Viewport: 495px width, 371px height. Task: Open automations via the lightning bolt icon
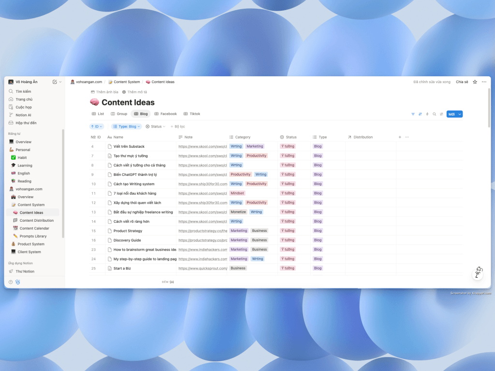[427, 114]
